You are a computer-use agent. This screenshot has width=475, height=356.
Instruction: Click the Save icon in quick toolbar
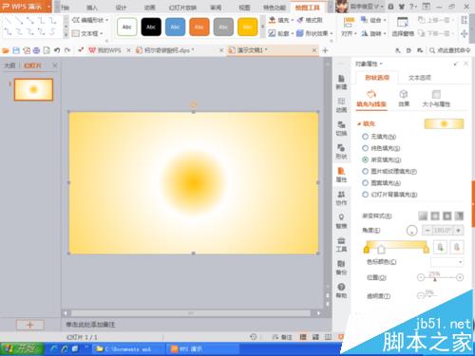point(16,50)
